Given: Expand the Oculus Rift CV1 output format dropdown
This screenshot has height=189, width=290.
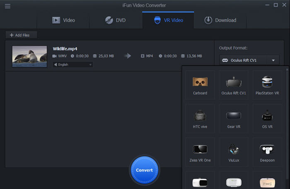Looking at the screenshot, I should 249,60.
